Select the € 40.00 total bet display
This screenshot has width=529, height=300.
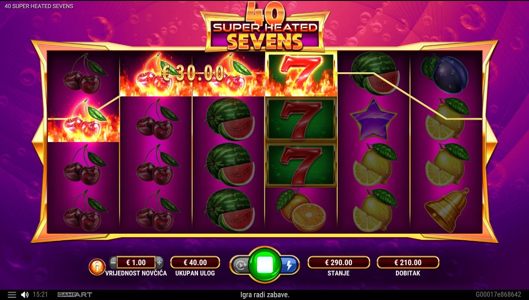coord(195,262)
